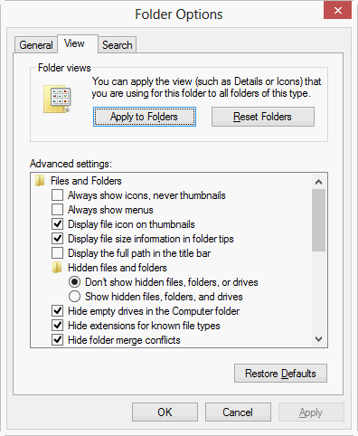Uncheck Hide empty drives in Computer folder
Screen dimensions: 358x436
tap(57, 311)
